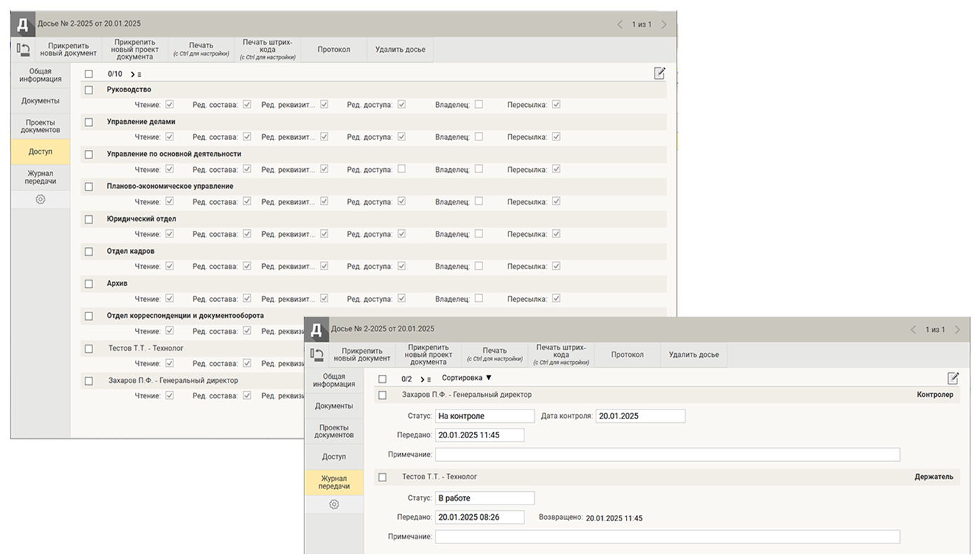Click Печать in the transfer journal window toolbar
This screenshot has width=979, height=559.
point(495,355)
